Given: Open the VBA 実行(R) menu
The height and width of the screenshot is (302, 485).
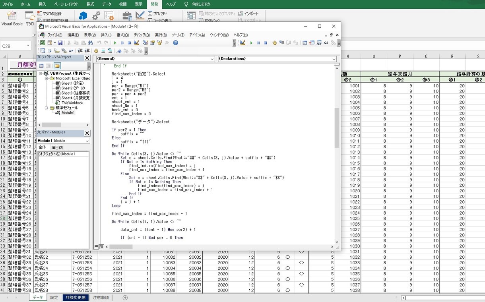Looking at the screenshot, I should tap(161, 35).
